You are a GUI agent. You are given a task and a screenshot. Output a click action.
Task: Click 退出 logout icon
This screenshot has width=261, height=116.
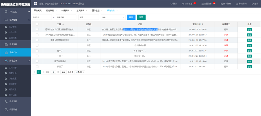253,3
